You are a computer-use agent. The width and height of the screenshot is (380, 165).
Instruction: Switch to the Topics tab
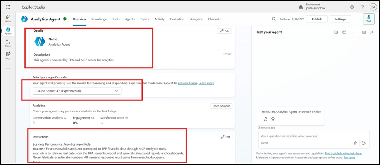[144, 19]
